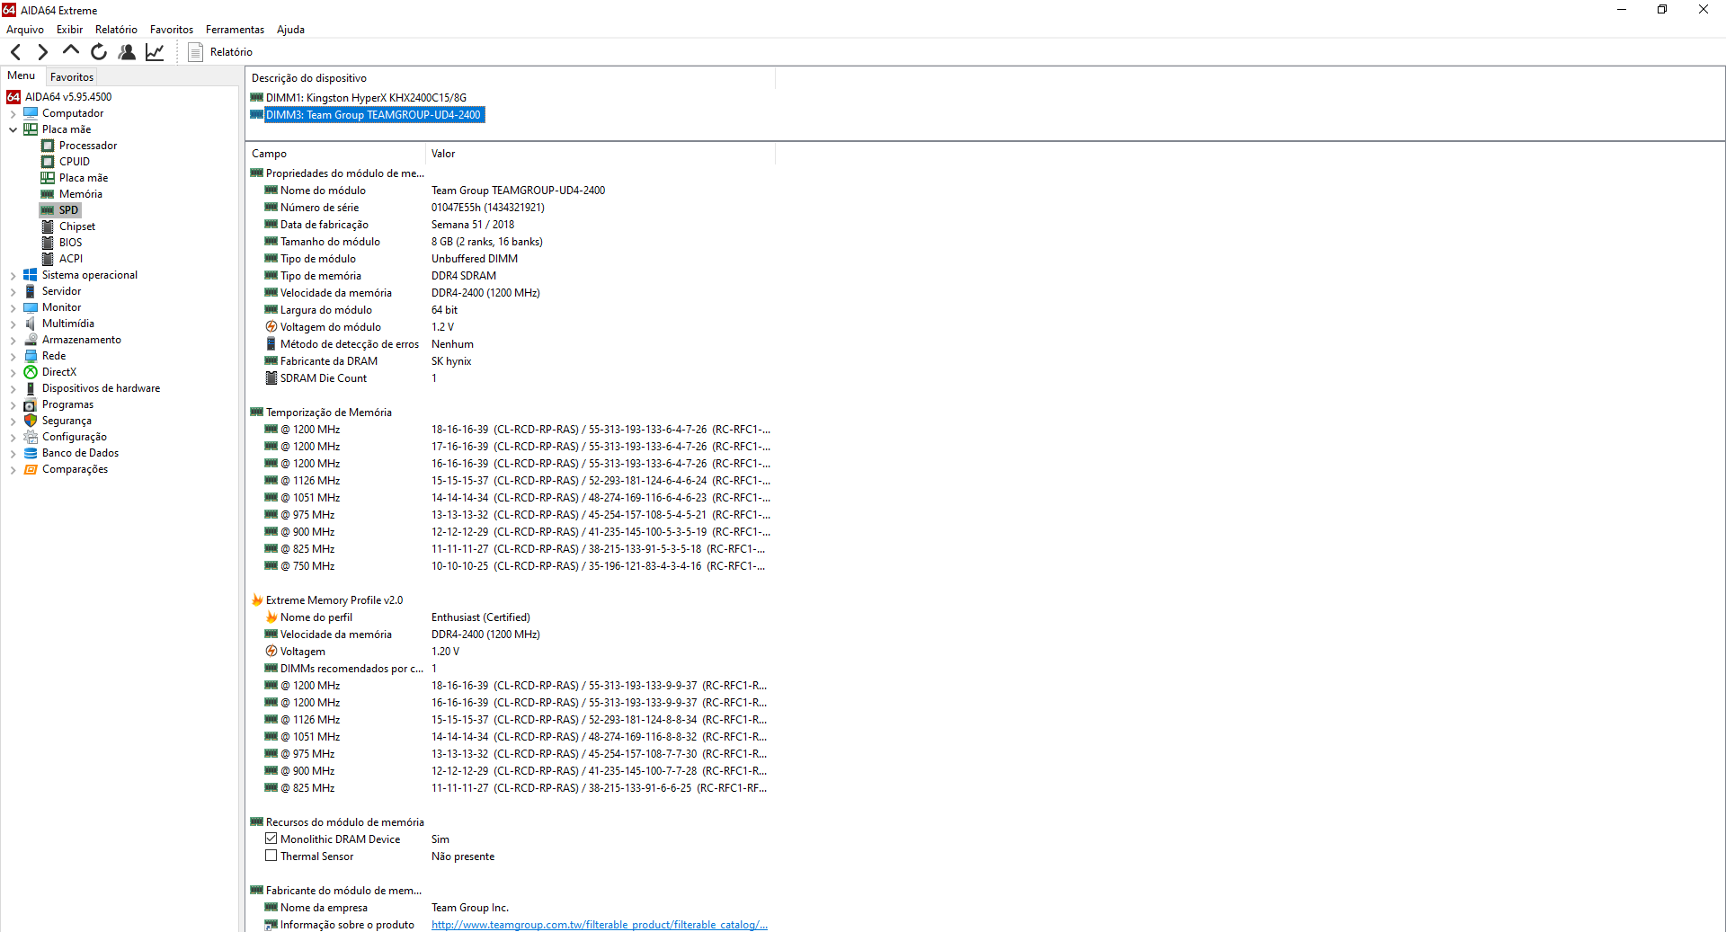Screen dimensions: 1726x932
Task: Open the graph chart toolbar icon
Action: (x=155, y=52)
